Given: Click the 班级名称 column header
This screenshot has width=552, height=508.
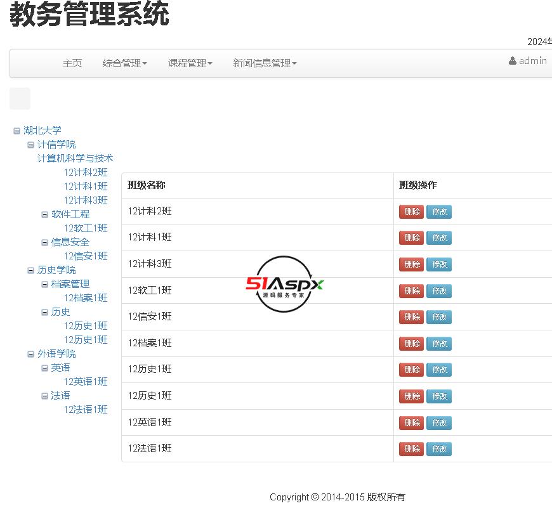Looking at the screenshot, I should click(147, 185).
